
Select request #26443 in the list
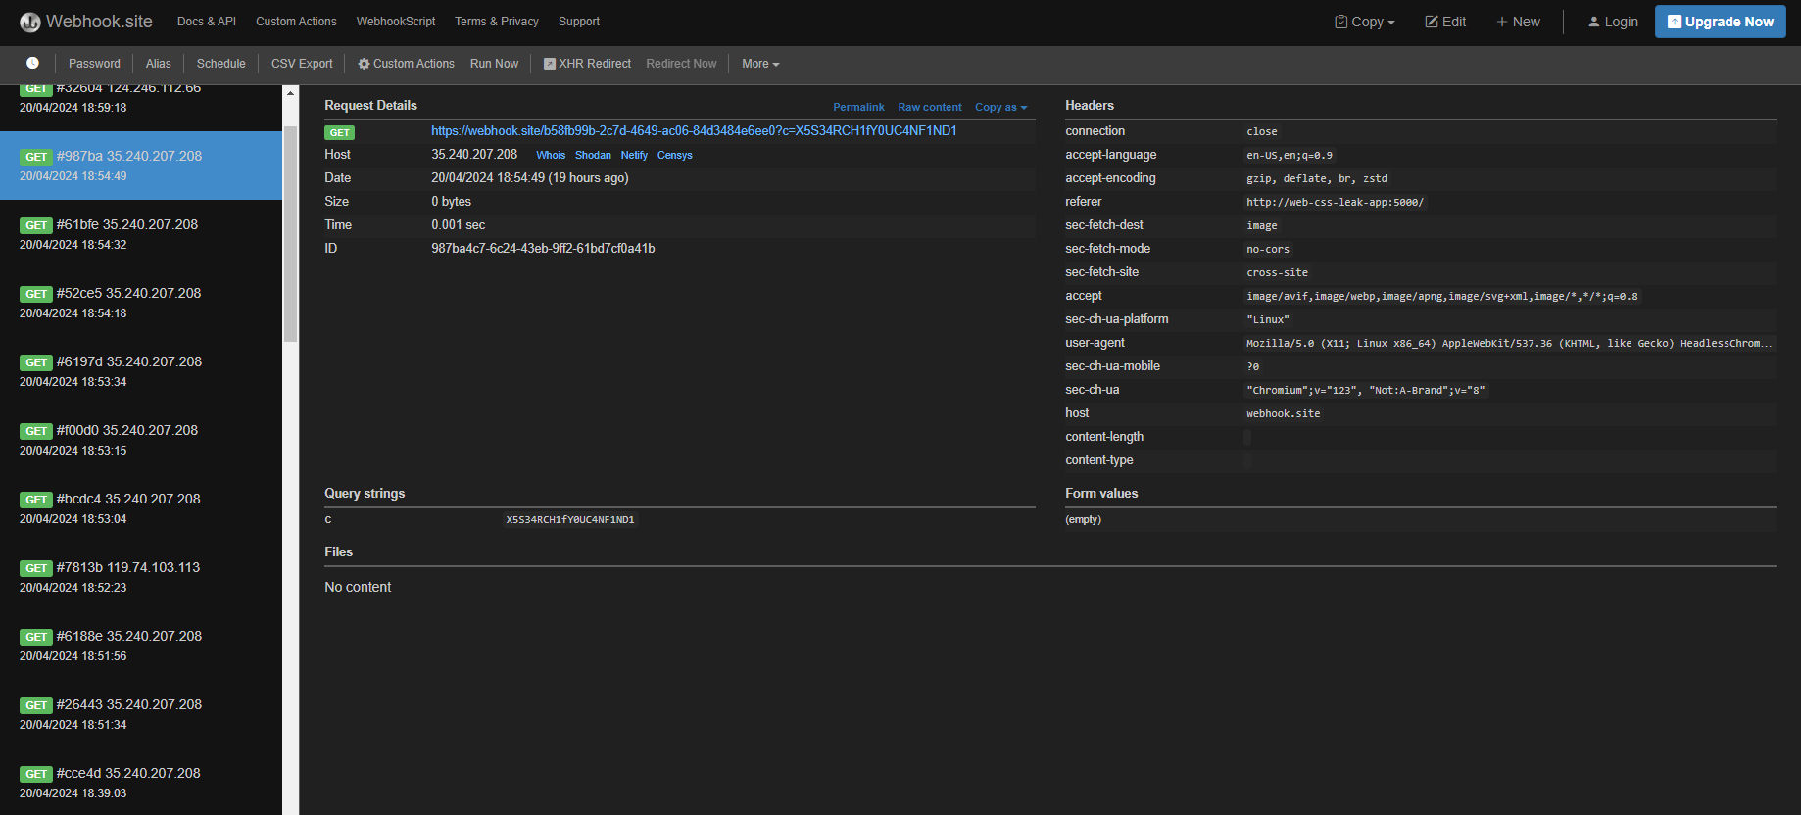click(141, 714)
